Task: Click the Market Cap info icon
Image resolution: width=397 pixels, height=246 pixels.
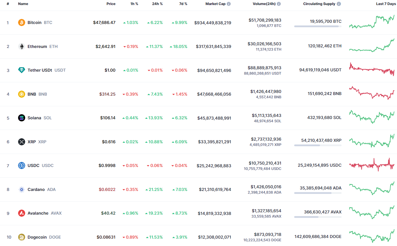Action: coord(229,4)
